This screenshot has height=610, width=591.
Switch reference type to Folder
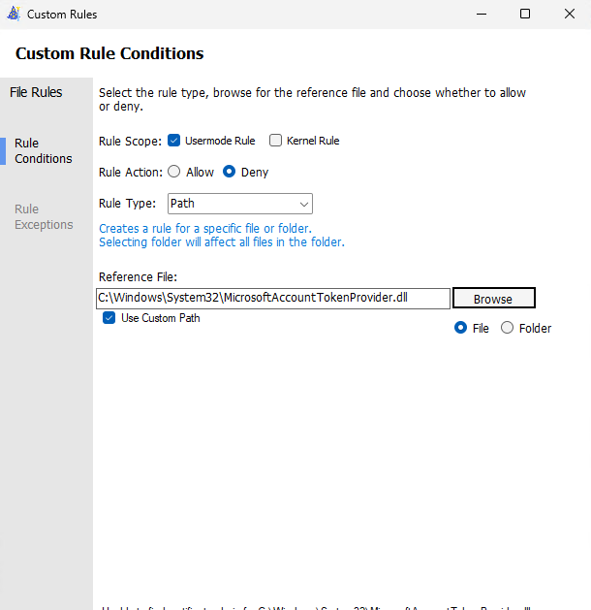[x=508, y=328]
